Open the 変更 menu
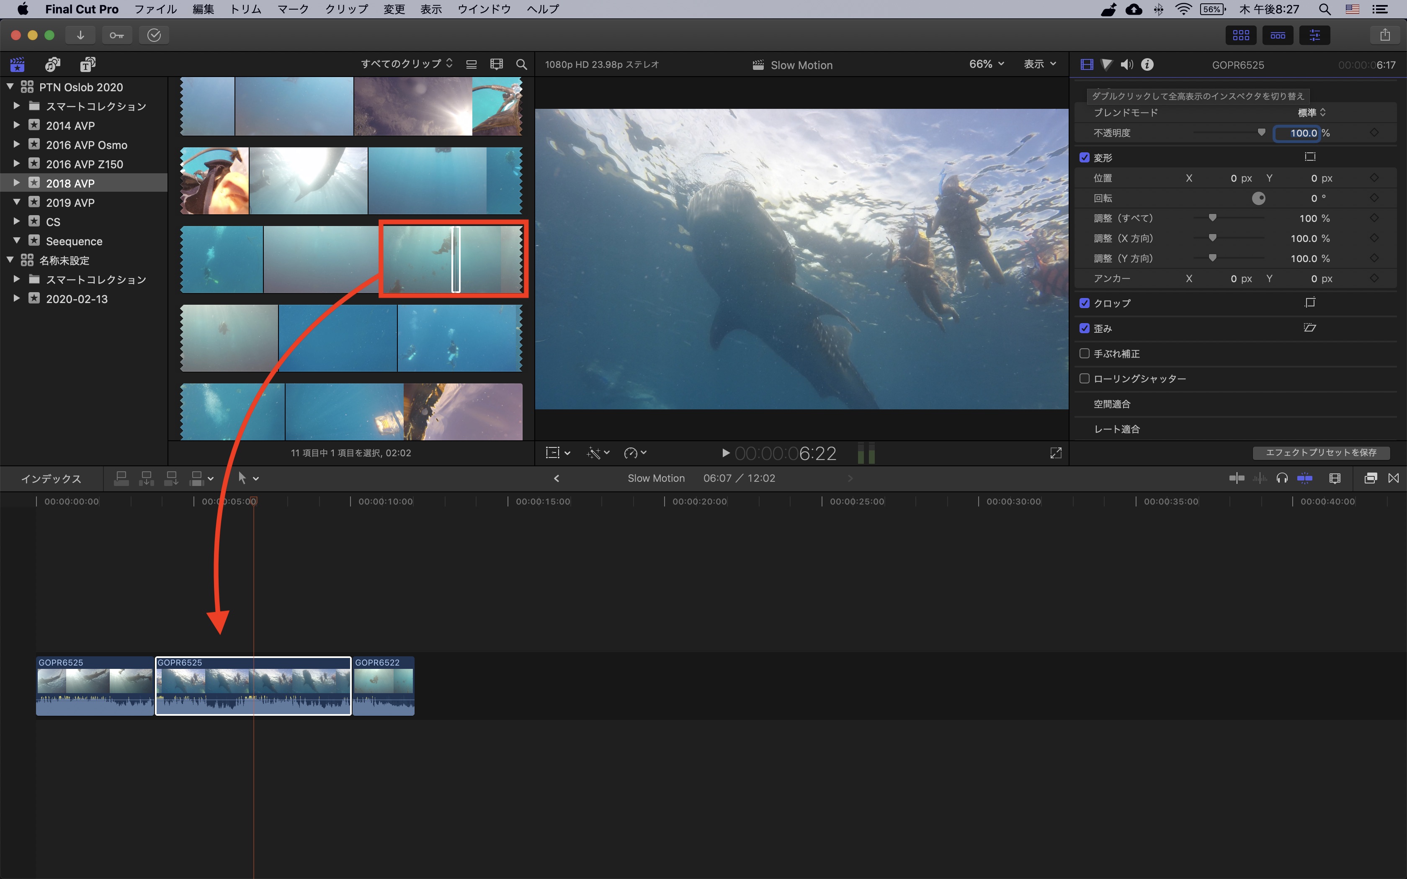 click(x=394, y=9)
